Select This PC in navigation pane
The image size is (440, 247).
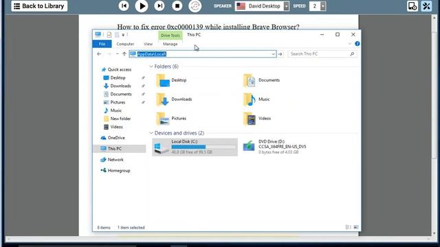click(119, 149)
